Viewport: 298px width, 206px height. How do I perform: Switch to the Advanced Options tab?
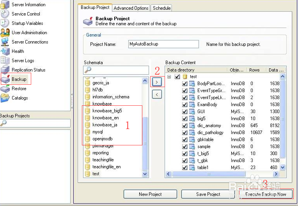(x=131, y=8)
